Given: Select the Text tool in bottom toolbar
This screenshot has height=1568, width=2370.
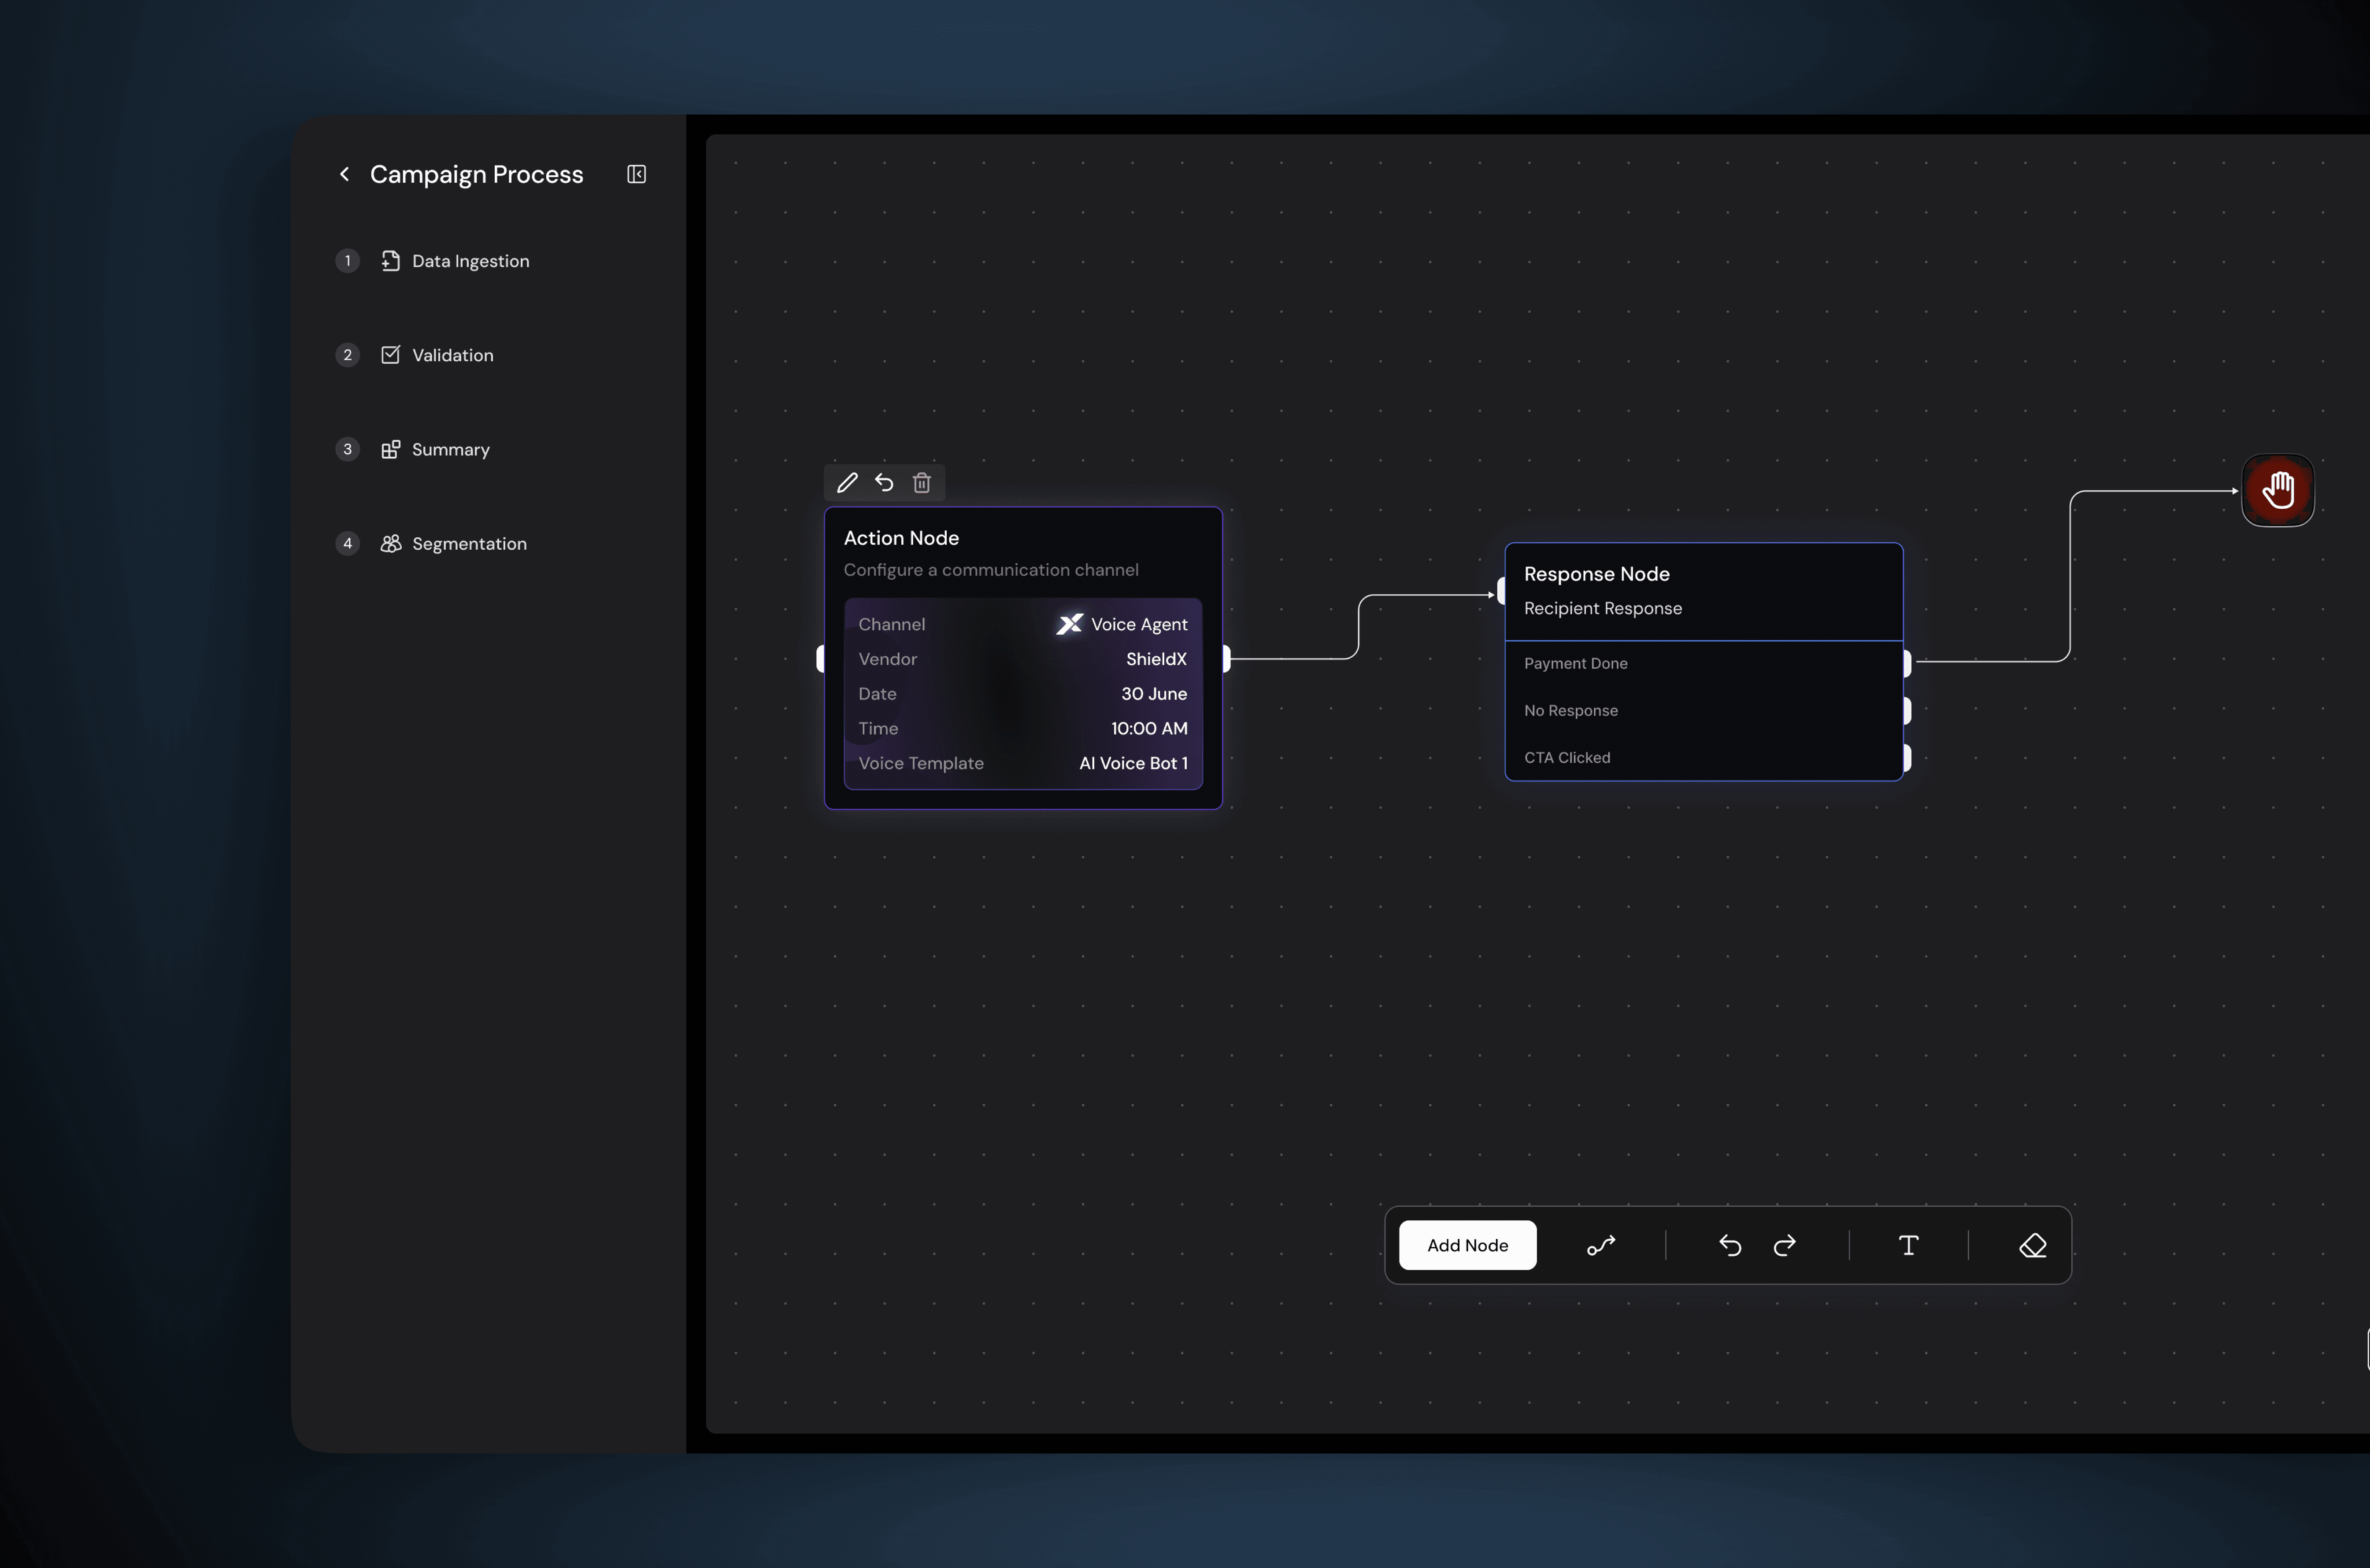Looking at the screenshot, I should 1908,1245.
